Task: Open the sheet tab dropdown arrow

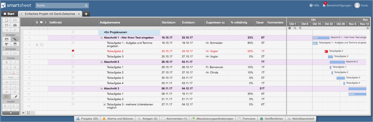Action: coord(21,14)
